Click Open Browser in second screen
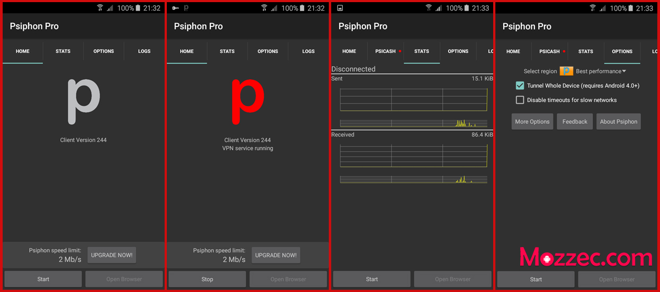660x292 pixels. click(288, 279)
